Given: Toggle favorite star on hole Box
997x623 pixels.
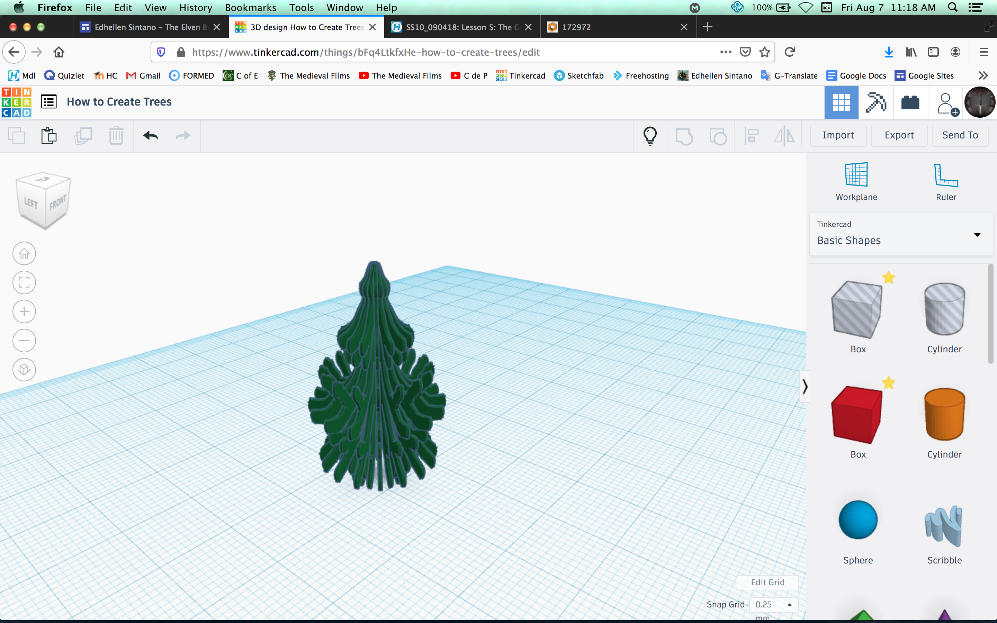Looking at the screenshot, I should [x=889, y=278].
